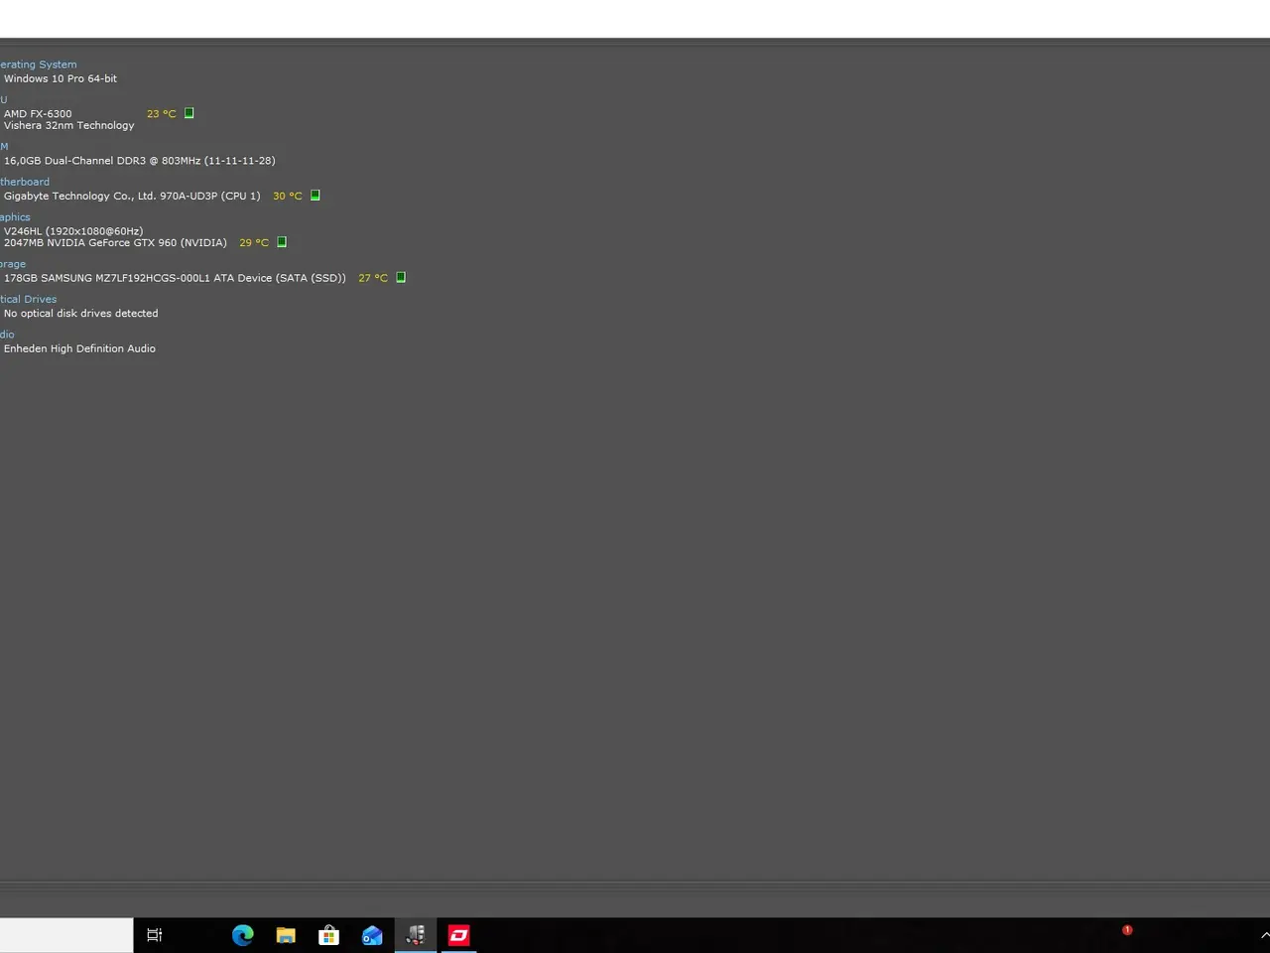This screenshot has height=953, width=1270.
Task: Open the Operating System section link
Action: click(x=38, y=65)
